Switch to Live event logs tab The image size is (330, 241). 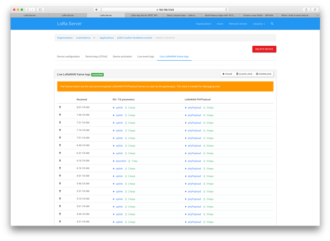point(146,56)
